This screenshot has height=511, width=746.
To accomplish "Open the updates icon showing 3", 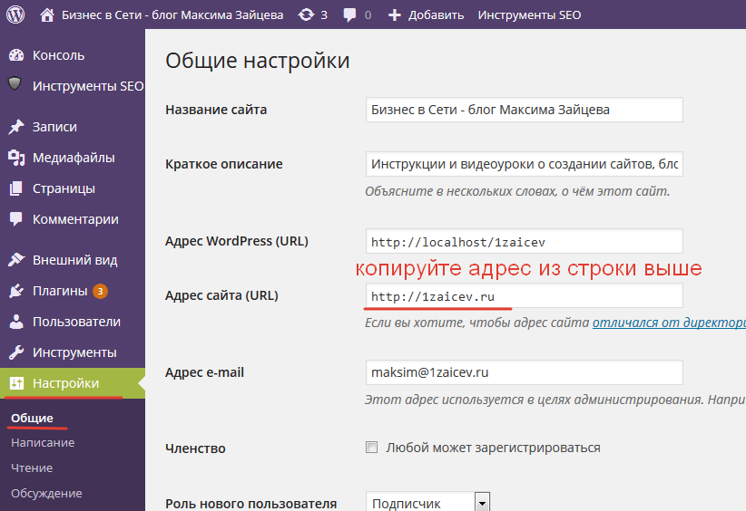I will pos(306,14).
